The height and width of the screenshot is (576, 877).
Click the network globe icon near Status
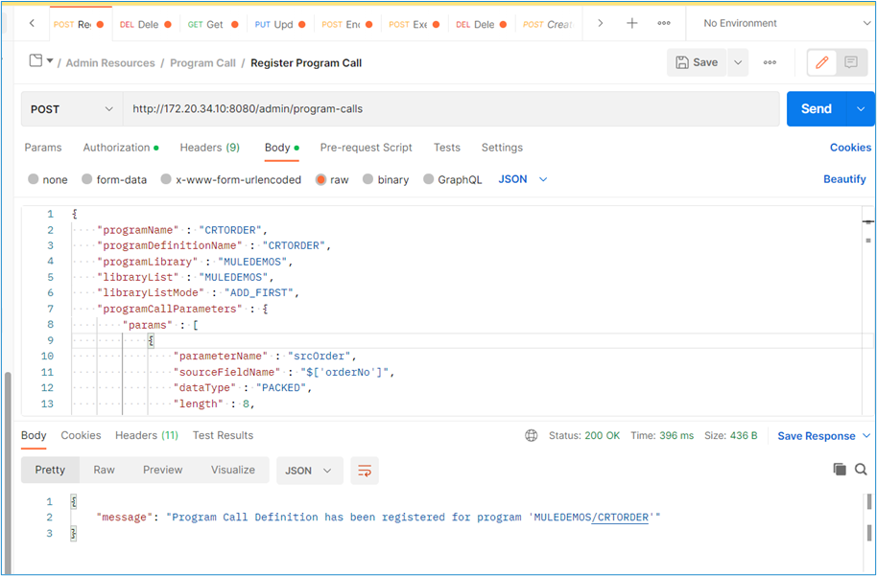click(x=532, y=436)
